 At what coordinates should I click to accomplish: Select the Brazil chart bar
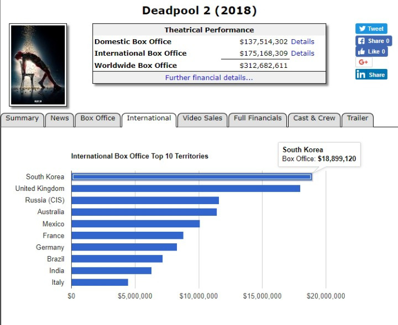point(117,259)
